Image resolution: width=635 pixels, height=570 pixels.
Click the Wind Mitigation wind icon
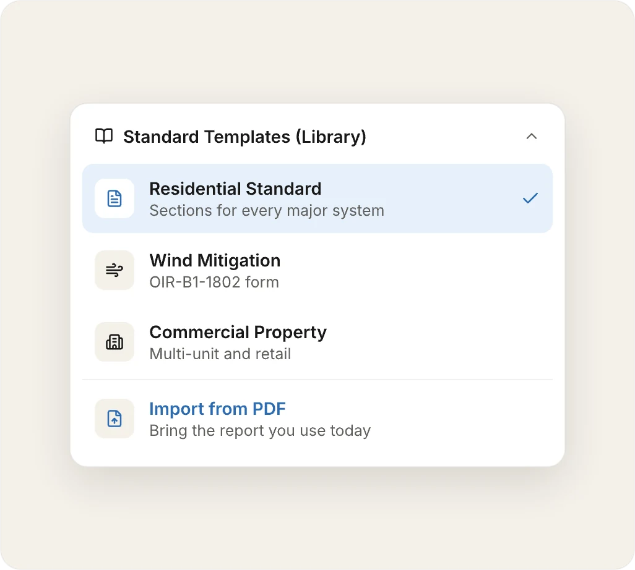coord(114,270)
